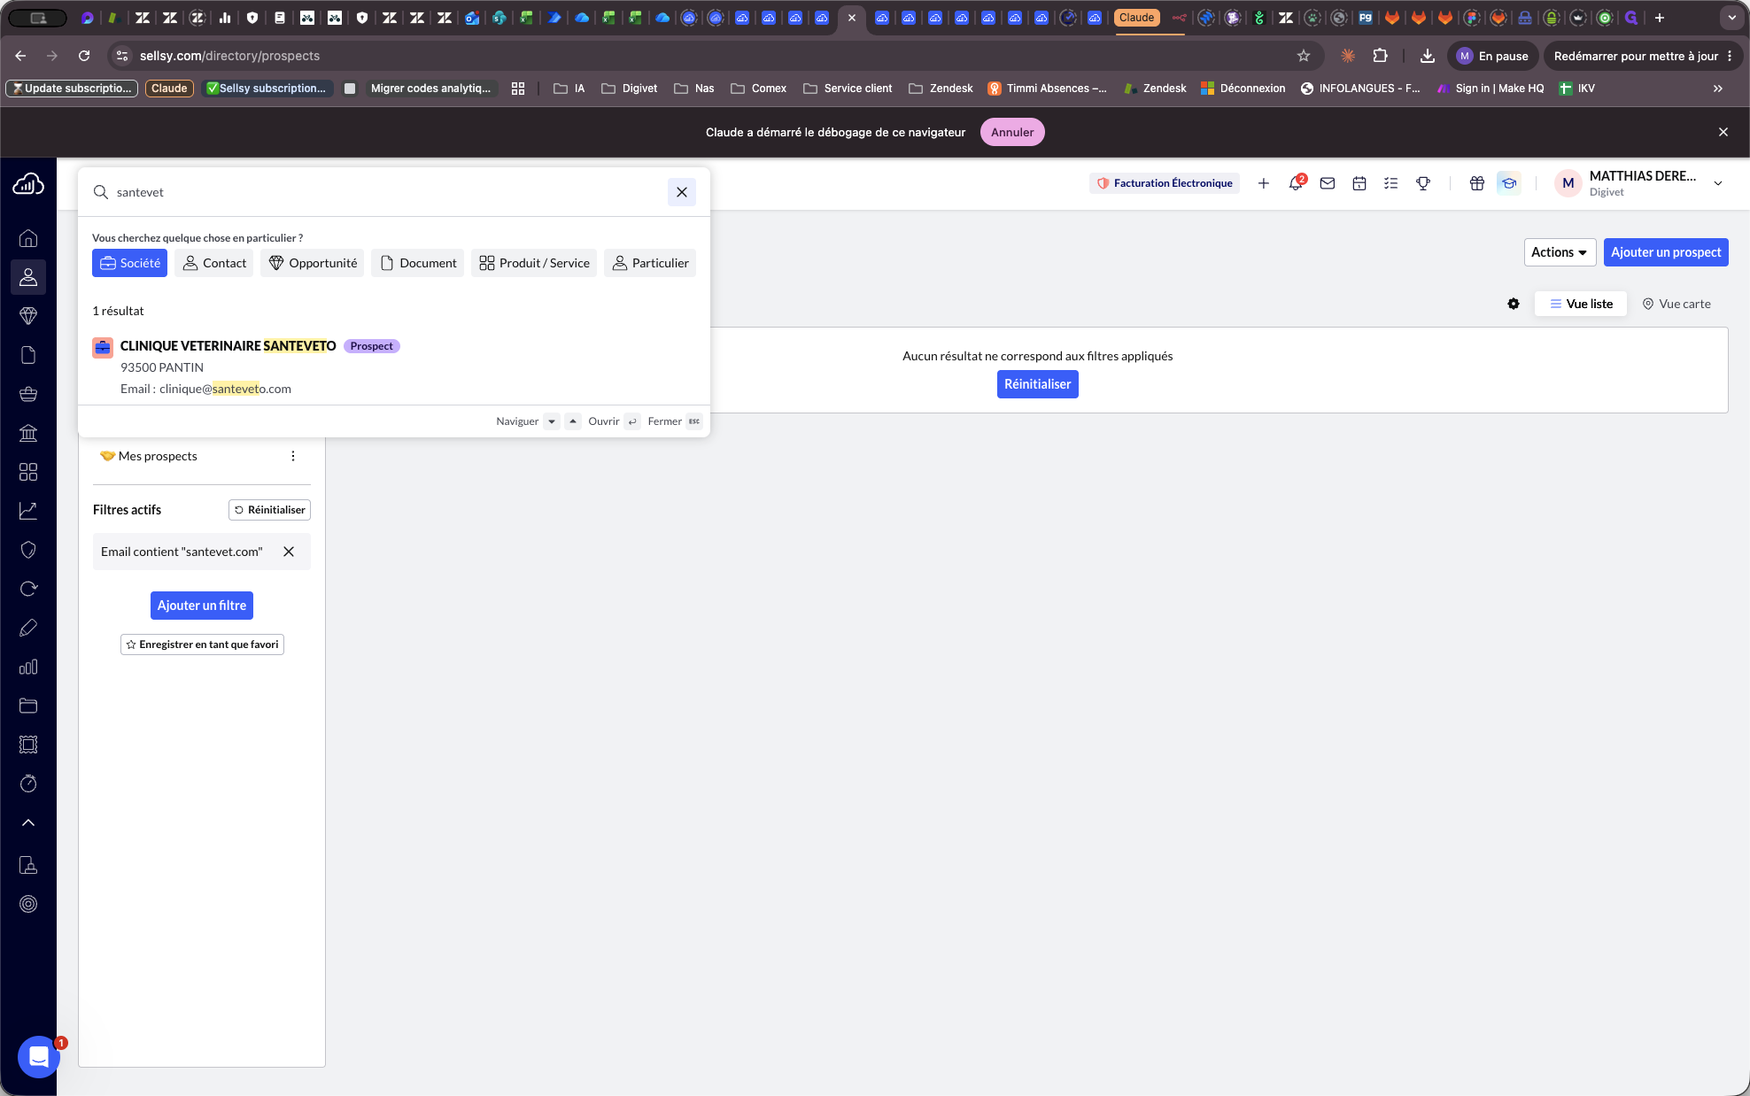1750x1096 pixels.
Task: Open Facturation Électronique link
Action: point(1164,183)
